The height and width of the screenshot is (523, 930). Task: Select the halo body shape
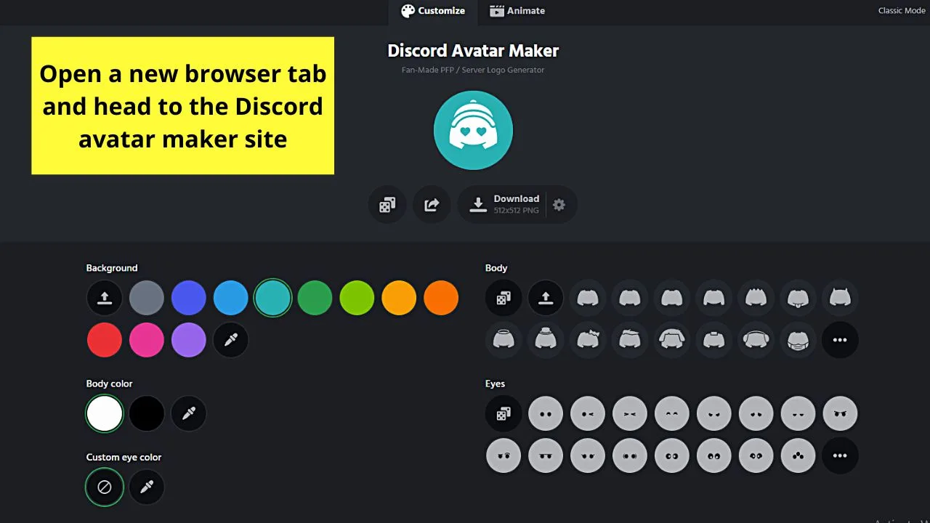click(504, 340)
